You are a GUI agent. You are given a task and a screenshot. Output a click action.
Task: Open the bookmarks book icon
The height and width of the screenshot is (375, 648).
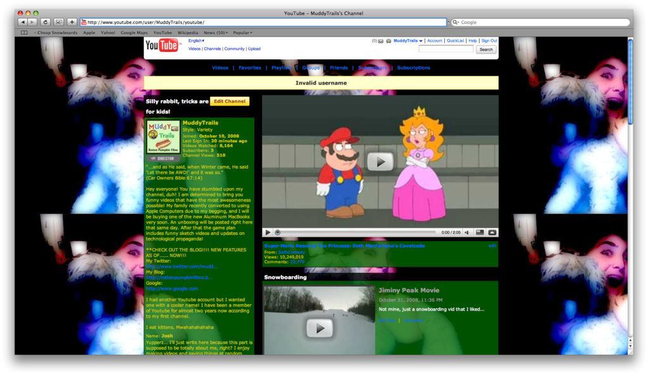(25, 33)
